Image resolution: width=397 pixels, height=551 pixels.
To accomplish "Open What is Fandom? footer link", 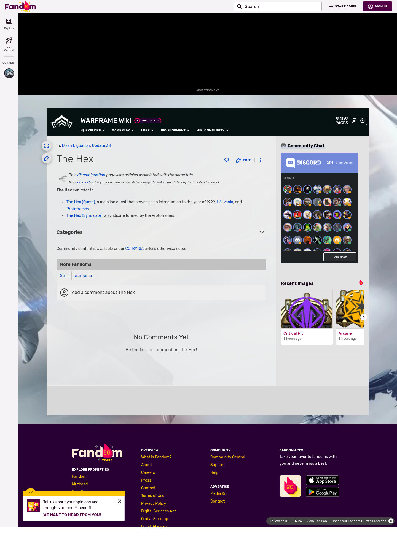I will [x=156, y=457].
